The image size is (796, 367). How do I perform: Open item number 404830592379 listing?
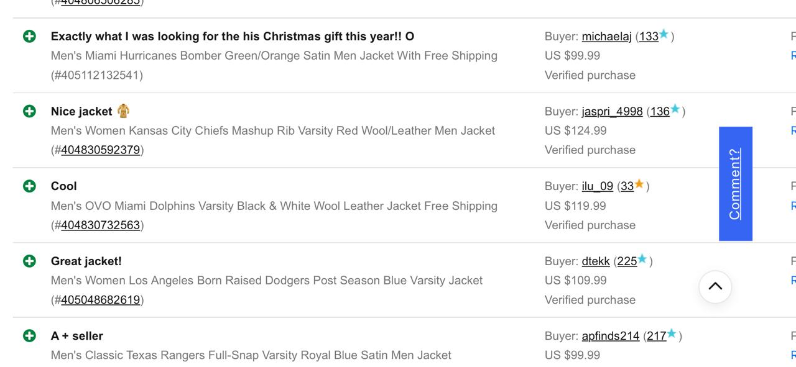pos(100,150)
